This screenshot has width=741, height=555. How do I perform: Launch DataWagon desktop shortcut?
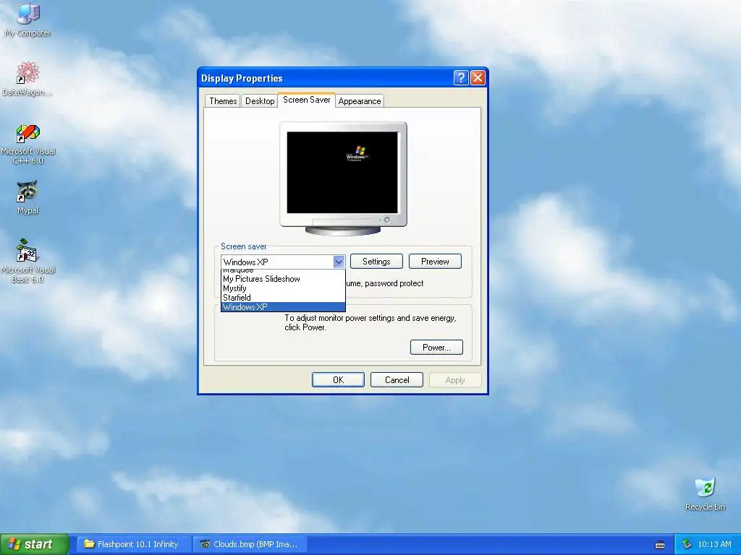(27, 78)
